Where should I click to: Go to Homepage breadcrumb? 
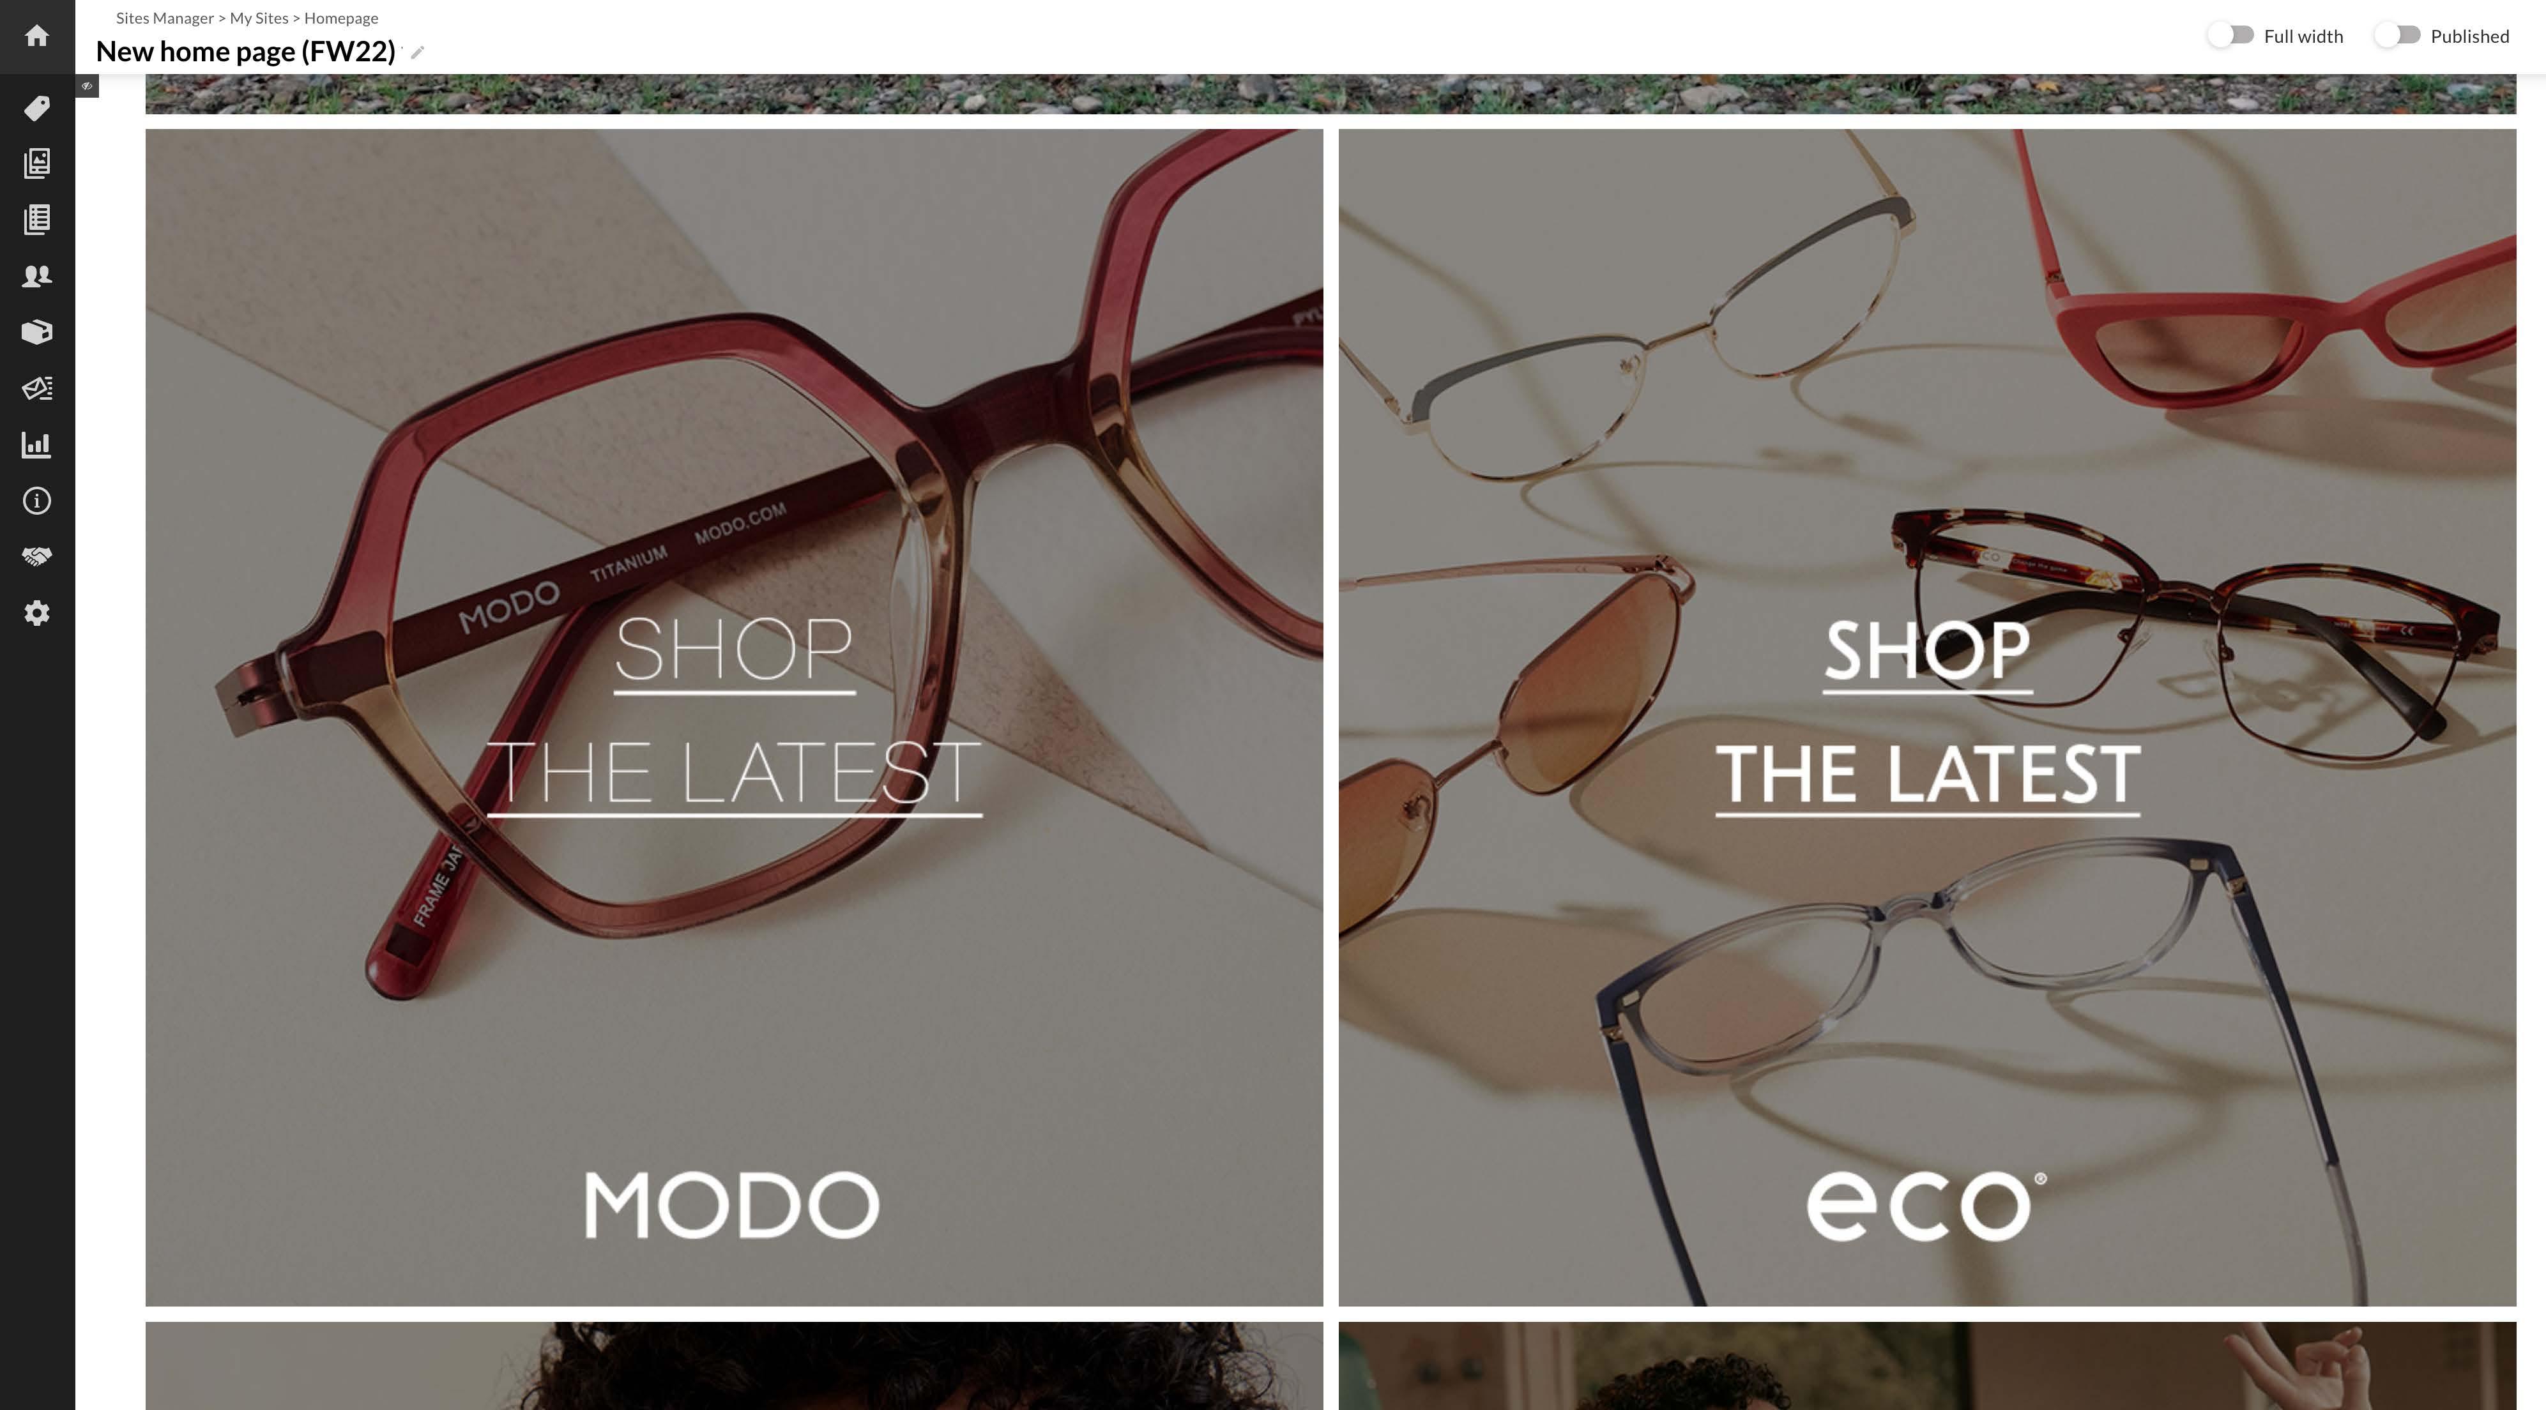coord(341,18)
